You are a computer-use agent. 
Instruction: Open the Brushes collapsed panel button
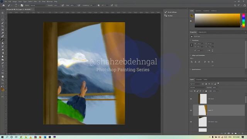(x=169, y=16)
